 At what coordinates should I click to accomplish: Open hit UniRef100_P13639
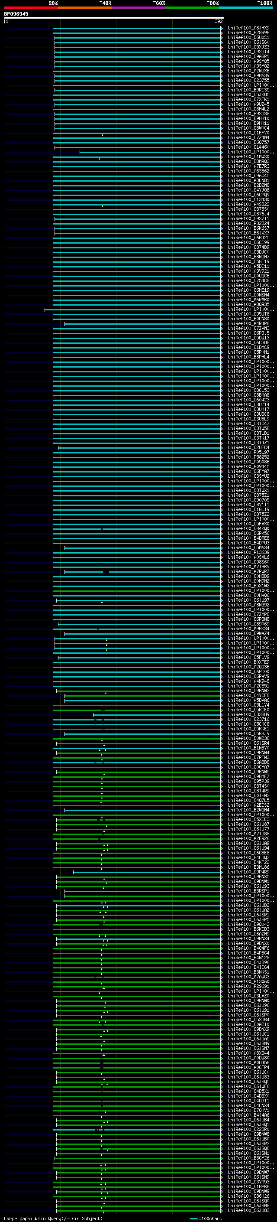(x=248, y=552)
